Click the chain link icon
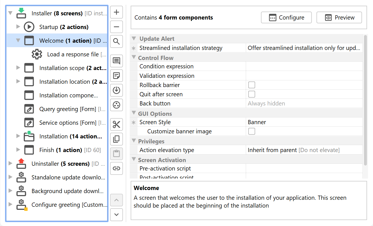The image size is (373, 226). coord(117,168)
